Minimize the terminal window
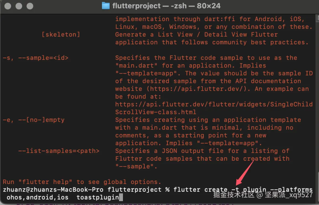The height and width of the screenshot is (205, 319). pyautogui.click(x=18, y=6)
